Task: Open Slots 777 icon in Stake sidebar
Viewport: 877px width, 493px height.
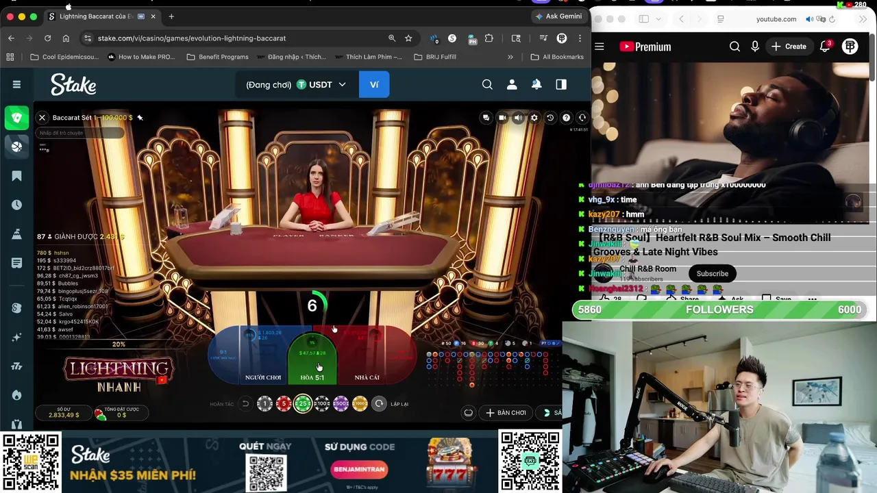Action: [x=16, y=366]
